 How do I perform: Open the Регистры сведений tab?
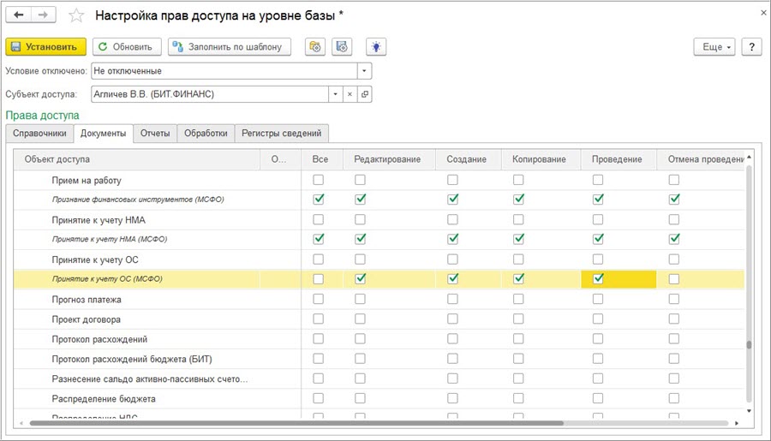coord(281,133)
